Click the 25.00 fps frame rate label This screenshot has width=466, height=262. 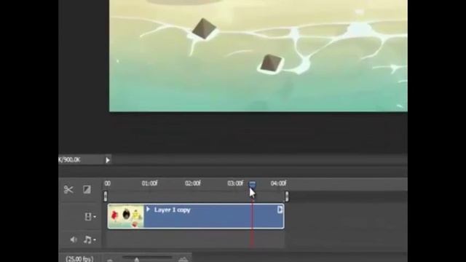point(79,259)
